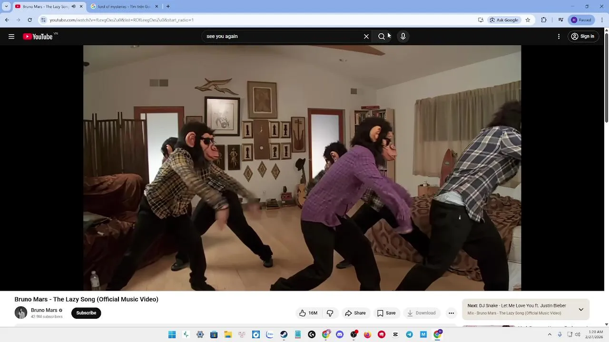The width and height of the screenshot is (609, 342).
Task: Open YouTube settings three-dot menu
Action: (559, 37)
